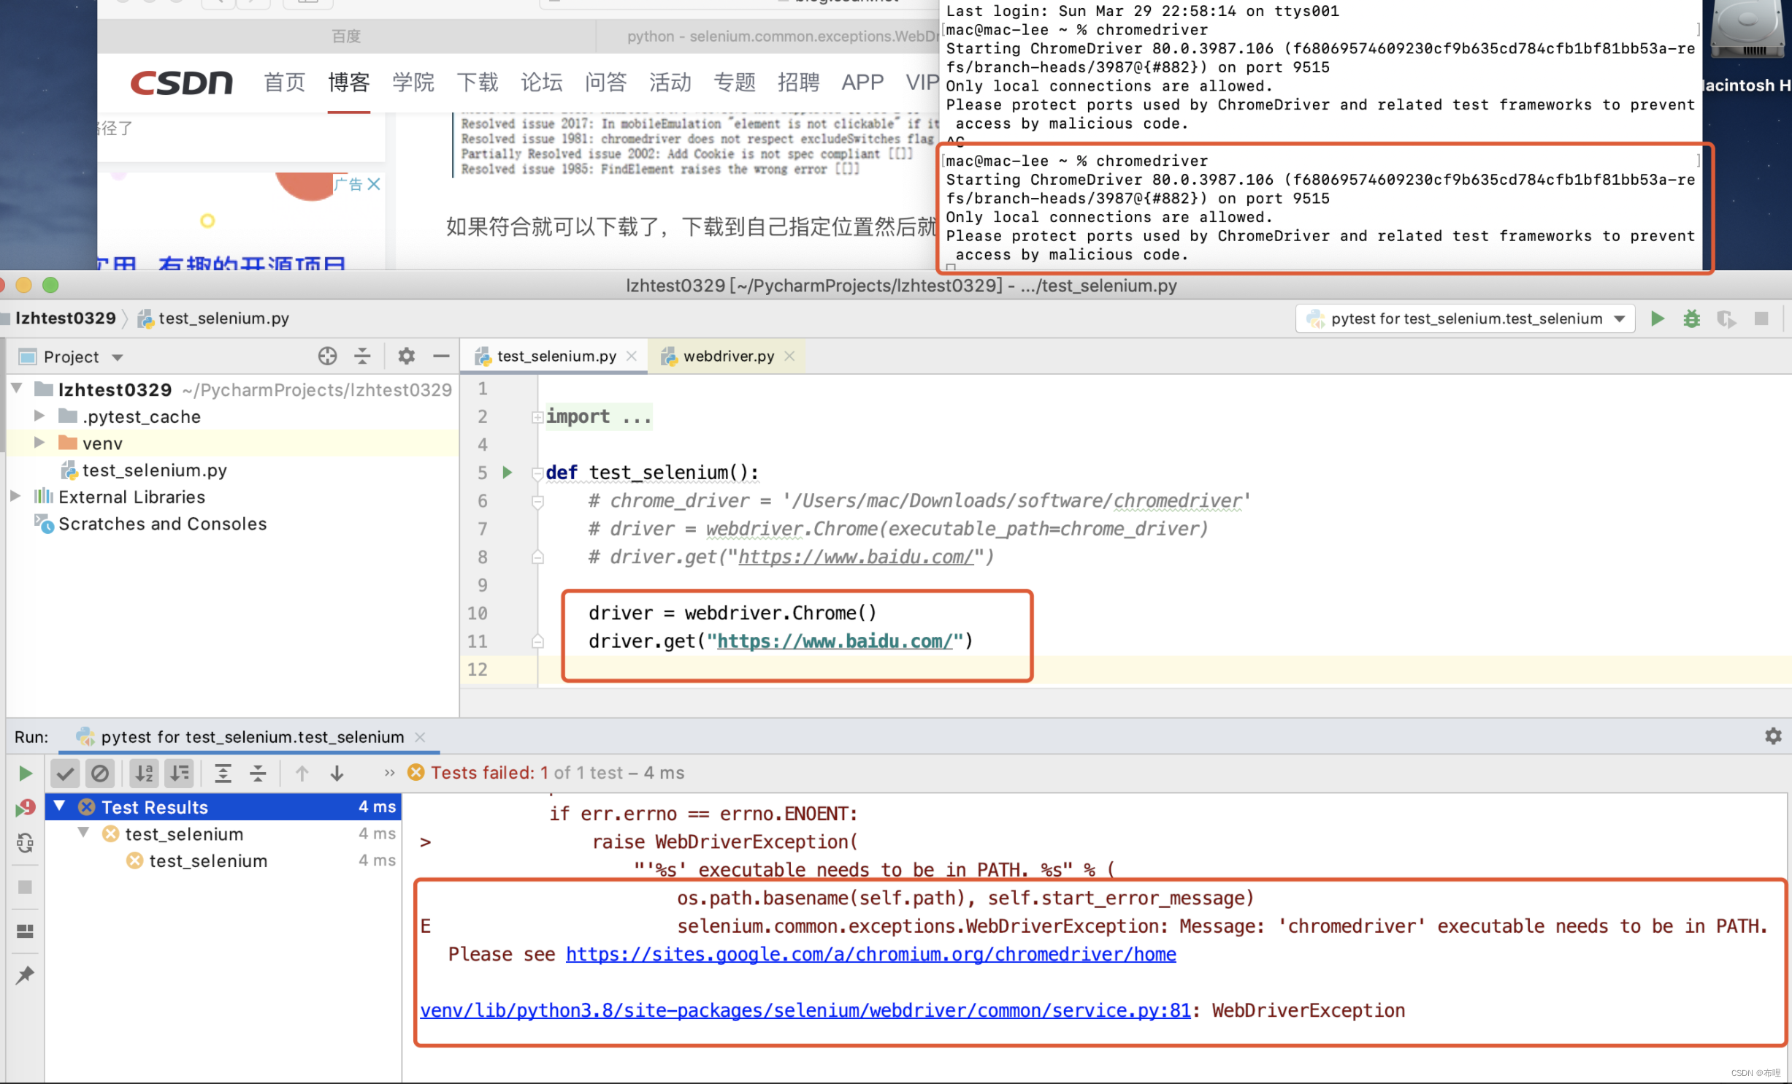Rerun failed tests icon
This screenshot has height=1084, width=1792.
pos(25,807)
